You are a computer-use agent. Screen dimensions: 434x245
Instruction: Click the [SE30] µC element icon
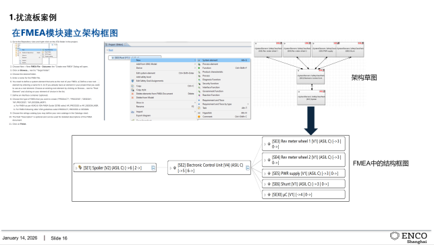[x=269, y=194]
